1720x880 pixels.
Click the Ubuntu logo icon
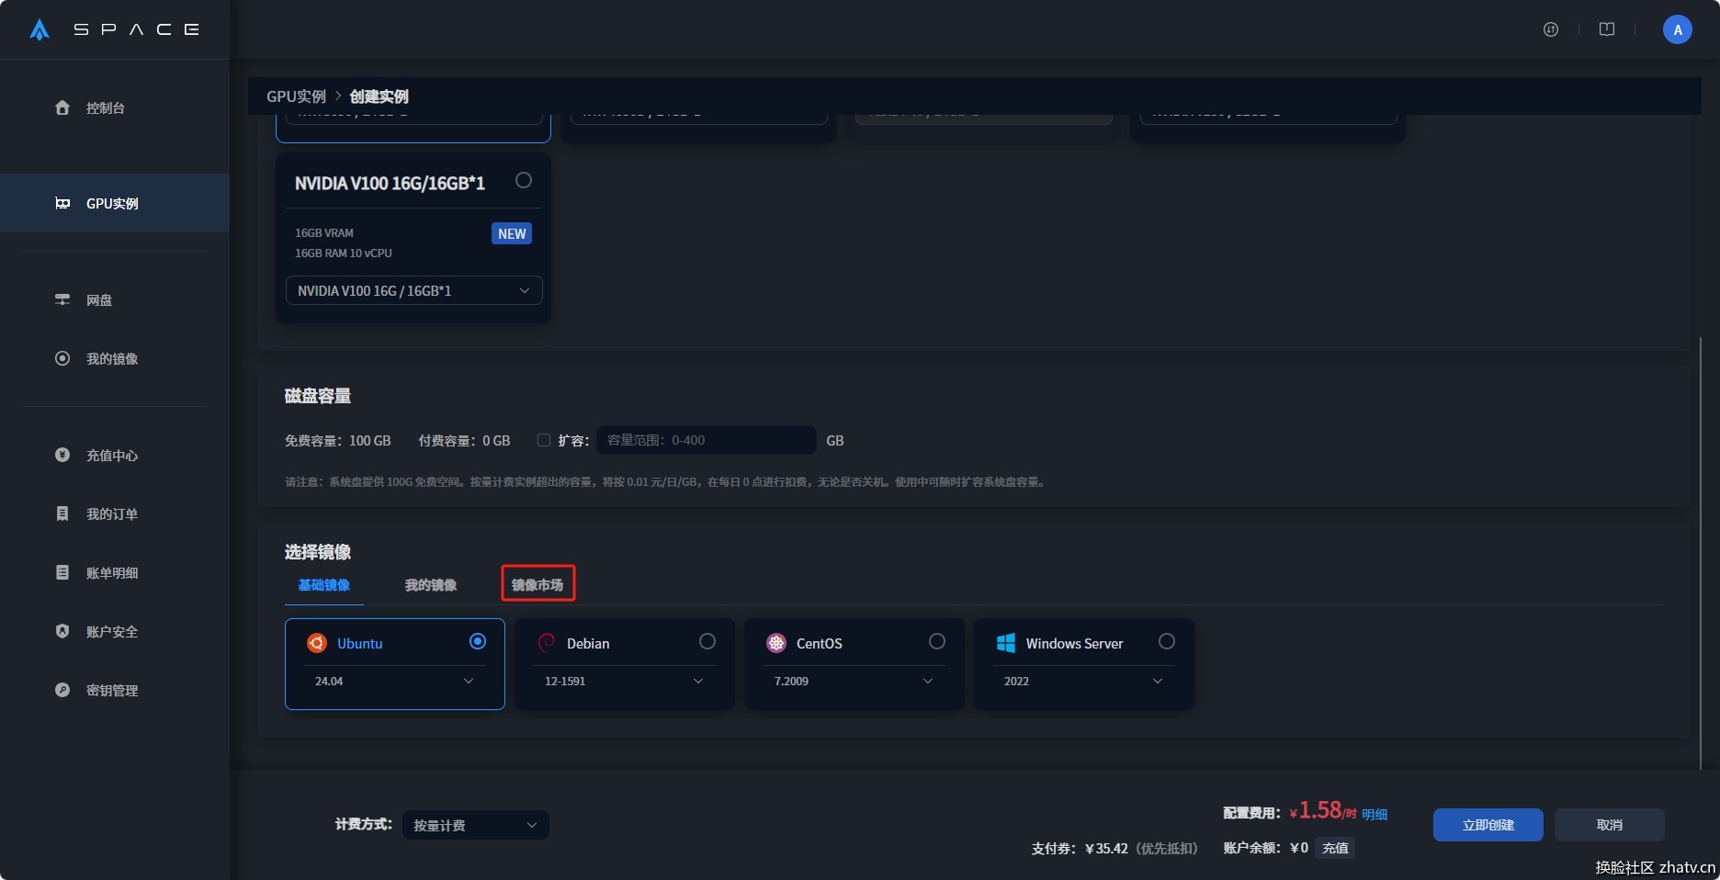click(317, 643)
